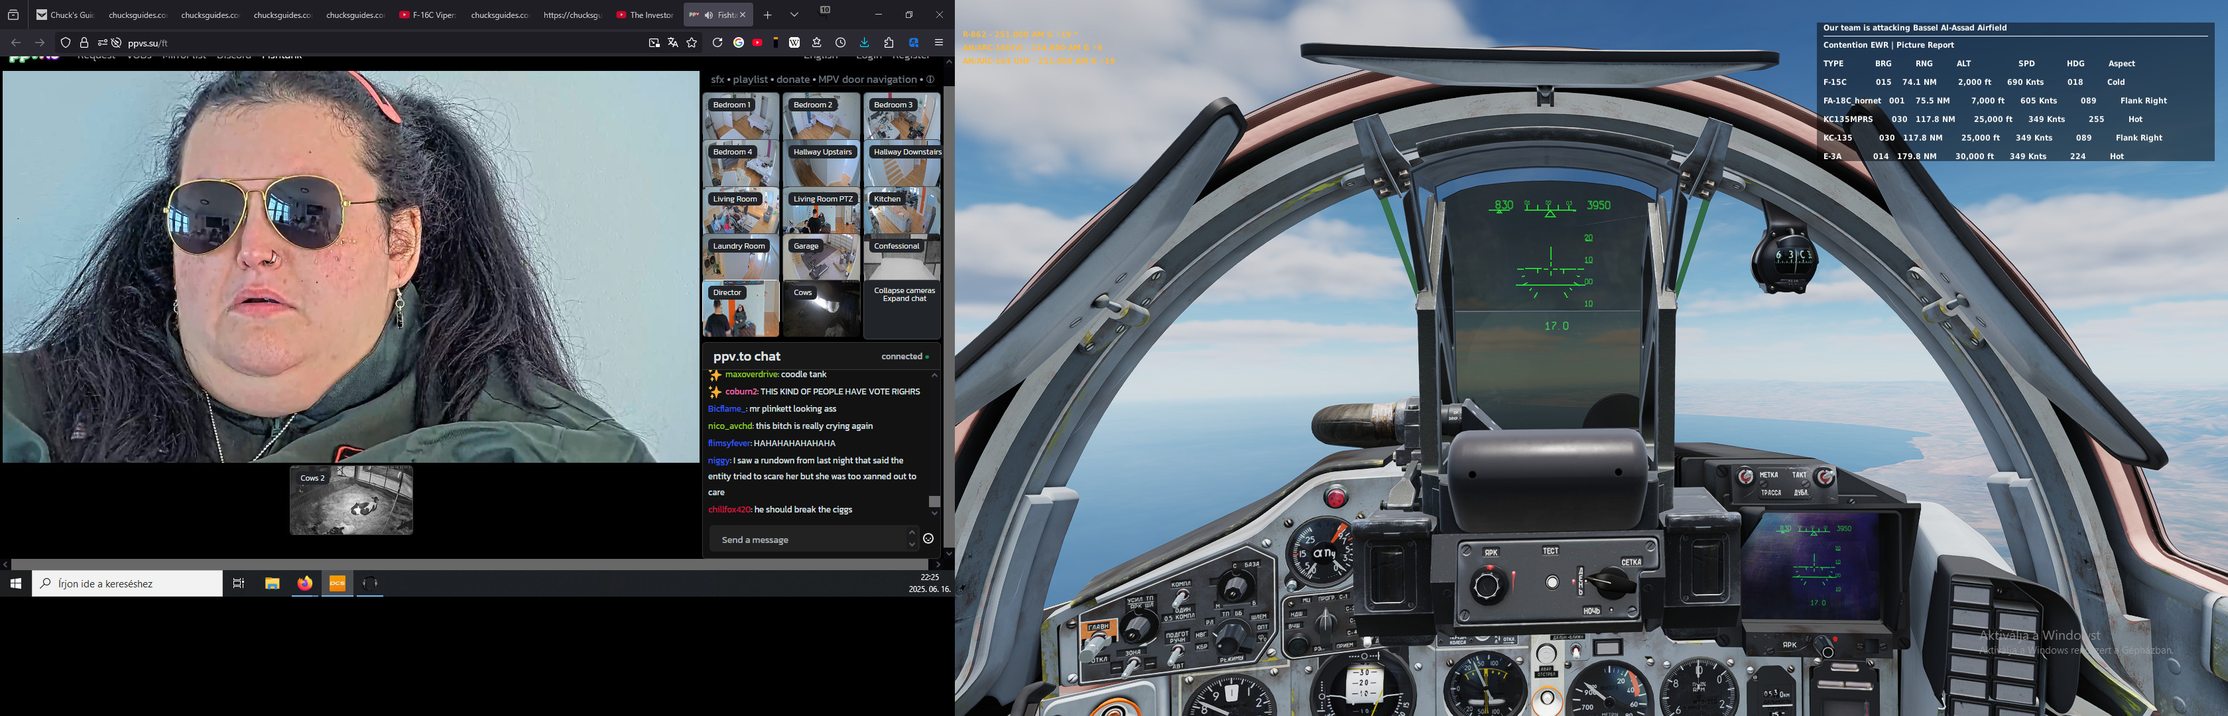Click the Windows taskbar search box

[x=127, y=583]
